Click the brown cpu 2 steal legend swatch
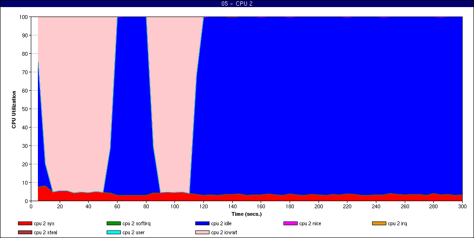 (x=25, y=232)
